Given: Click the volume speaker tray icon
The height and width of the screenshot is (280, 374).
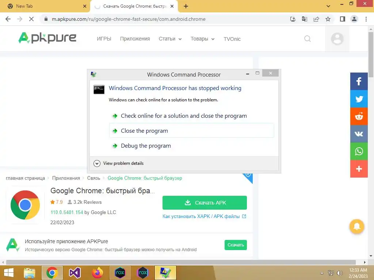Looking at the screenshot, I should coord(339,273).
